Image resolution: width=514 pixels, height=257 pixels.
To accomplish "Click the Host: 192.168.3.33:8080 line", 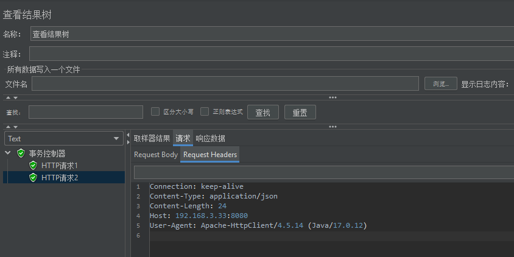I will [199, 216].
